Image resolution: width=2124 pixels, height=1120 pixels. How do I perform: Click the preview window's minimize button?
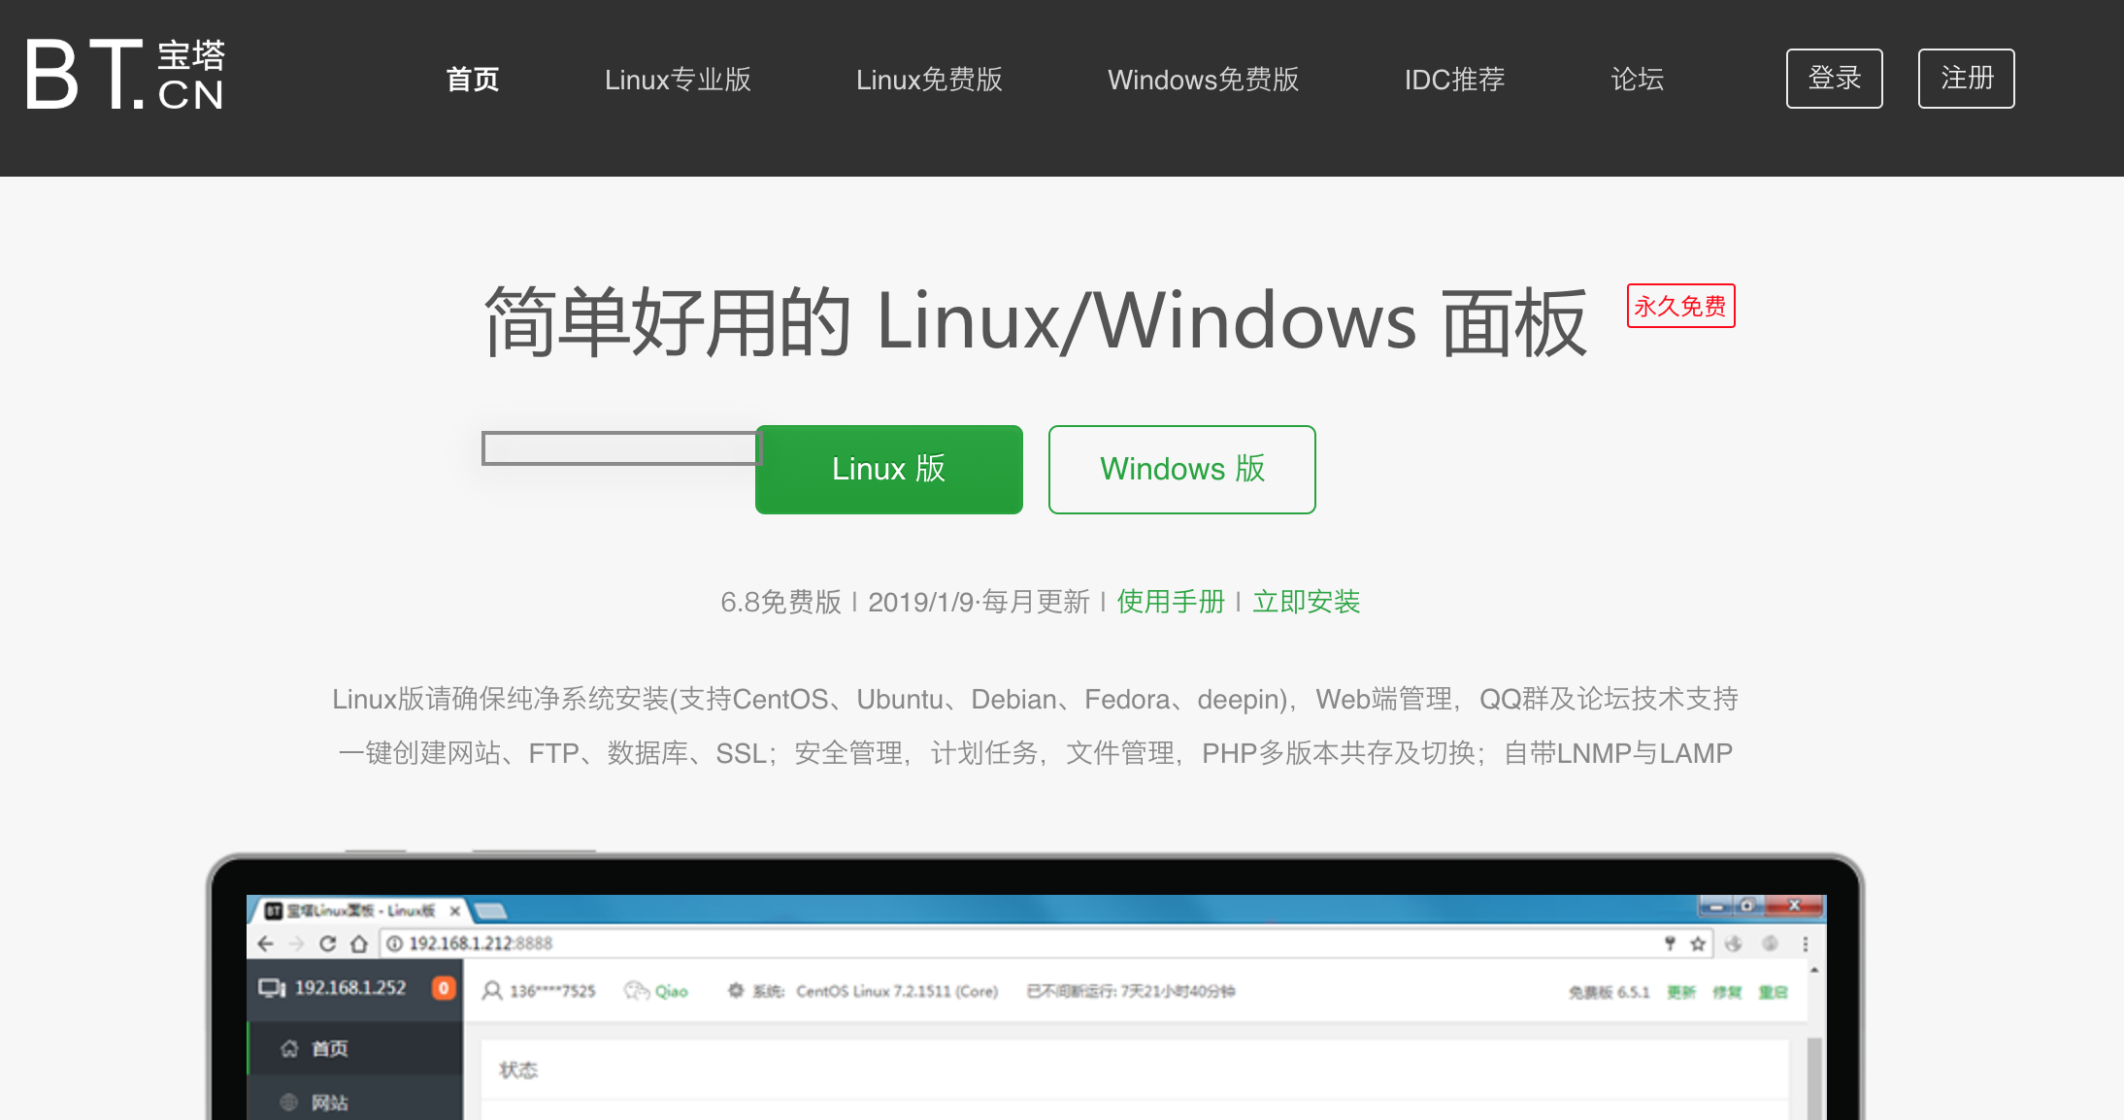1715,906
